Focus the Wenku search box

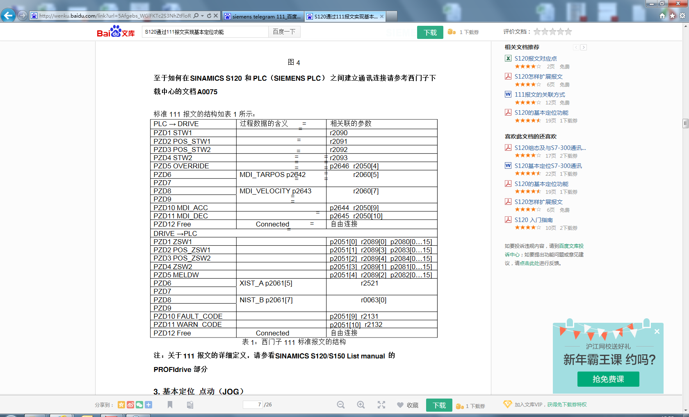click(x=205, y=32)
